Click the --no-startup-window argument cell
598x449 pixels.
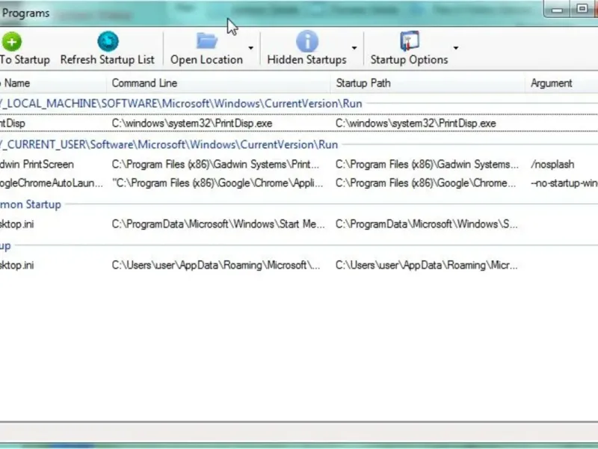point(564,183)
